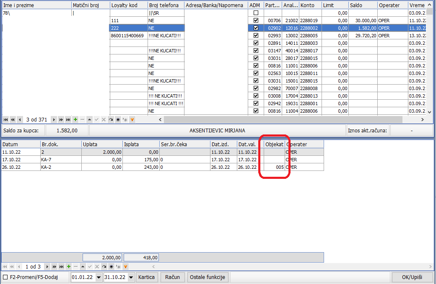Check the unchecked ADM box in first row
The image size is (436, 284).
[x=256, y=13]
